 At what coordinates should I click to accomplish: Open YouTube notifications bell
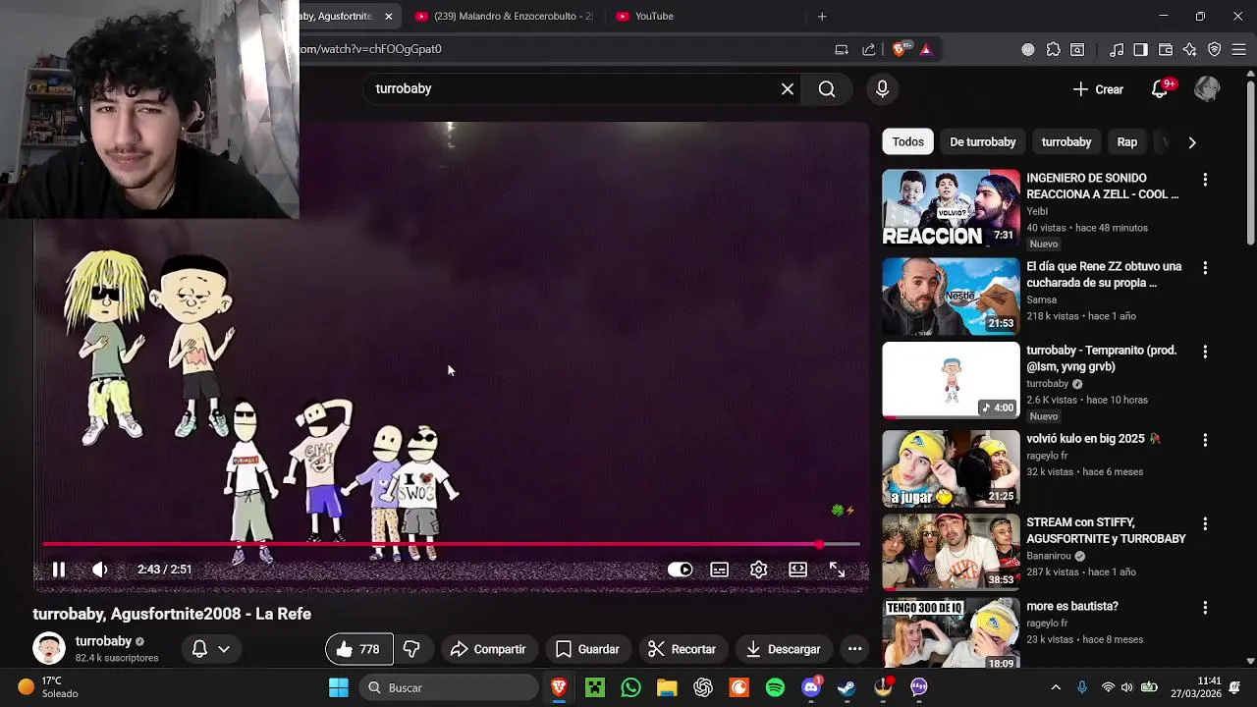coord(1160,89)
